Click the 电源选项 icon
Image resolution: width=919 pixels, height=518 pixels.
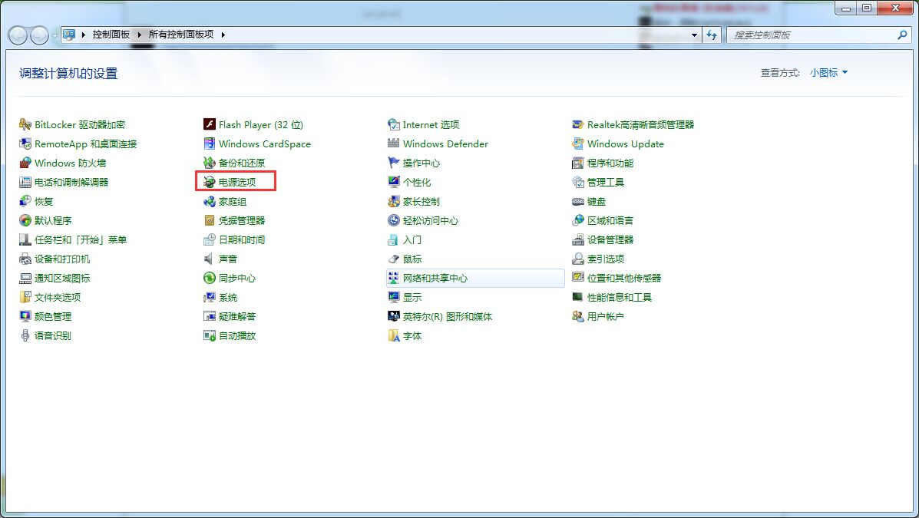(x=210, y=182)
